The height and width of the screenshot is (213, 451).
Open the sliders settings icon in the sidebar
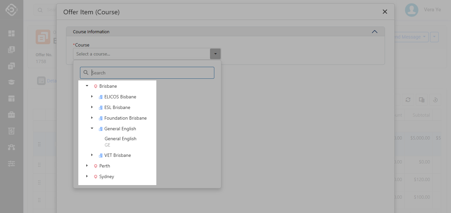click(x=12, y=163)
